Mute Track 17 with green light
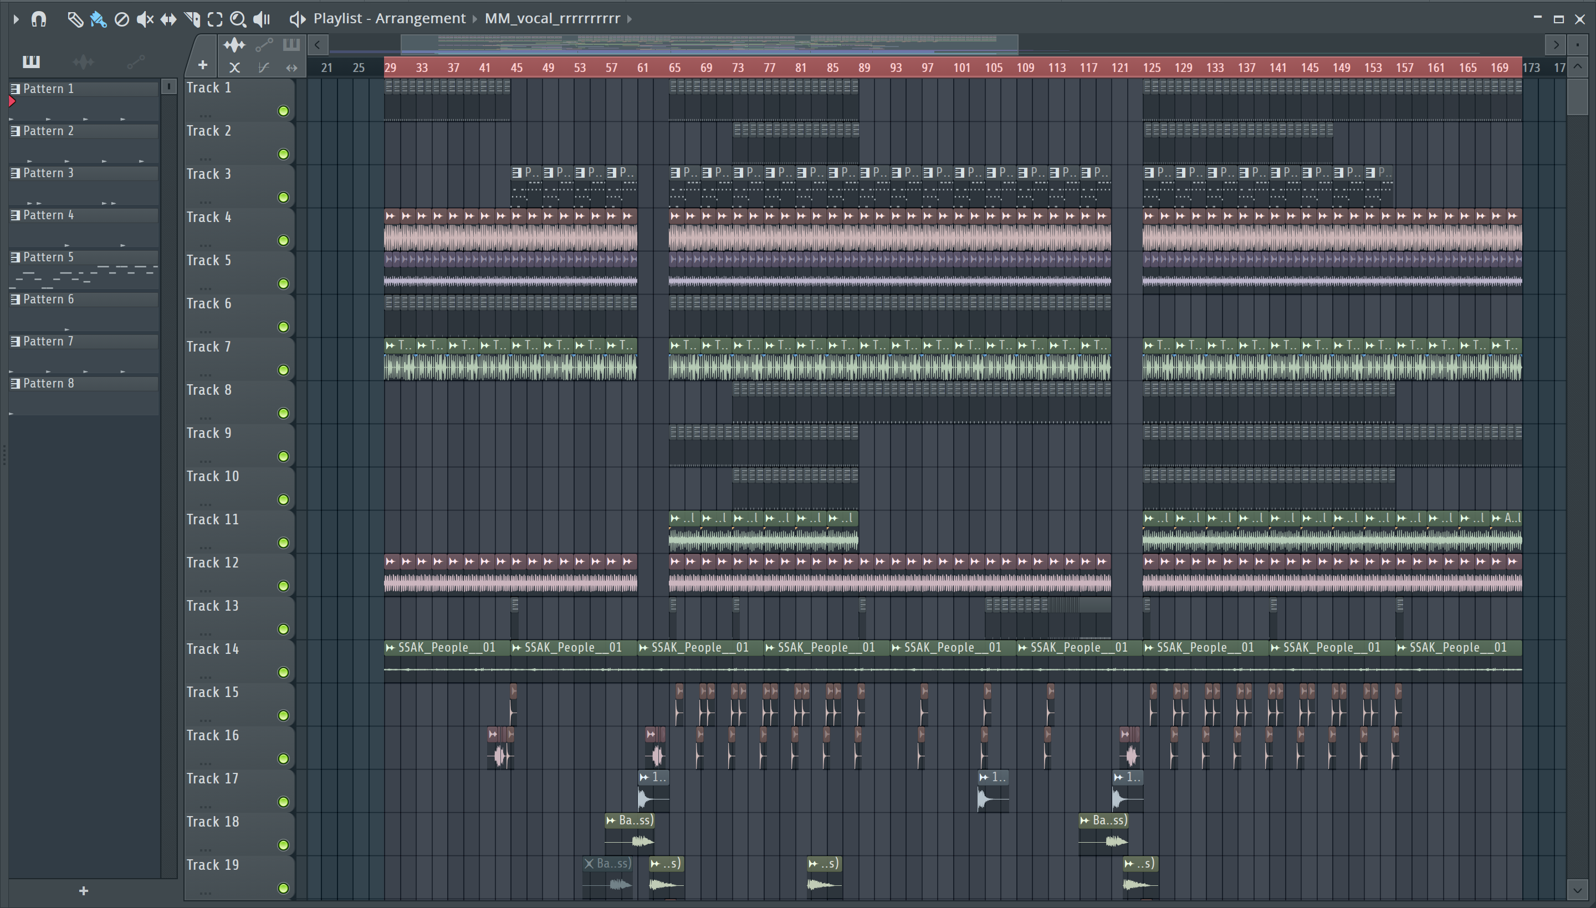This screenshot has height=908, width=1596. tap(283, 802)
